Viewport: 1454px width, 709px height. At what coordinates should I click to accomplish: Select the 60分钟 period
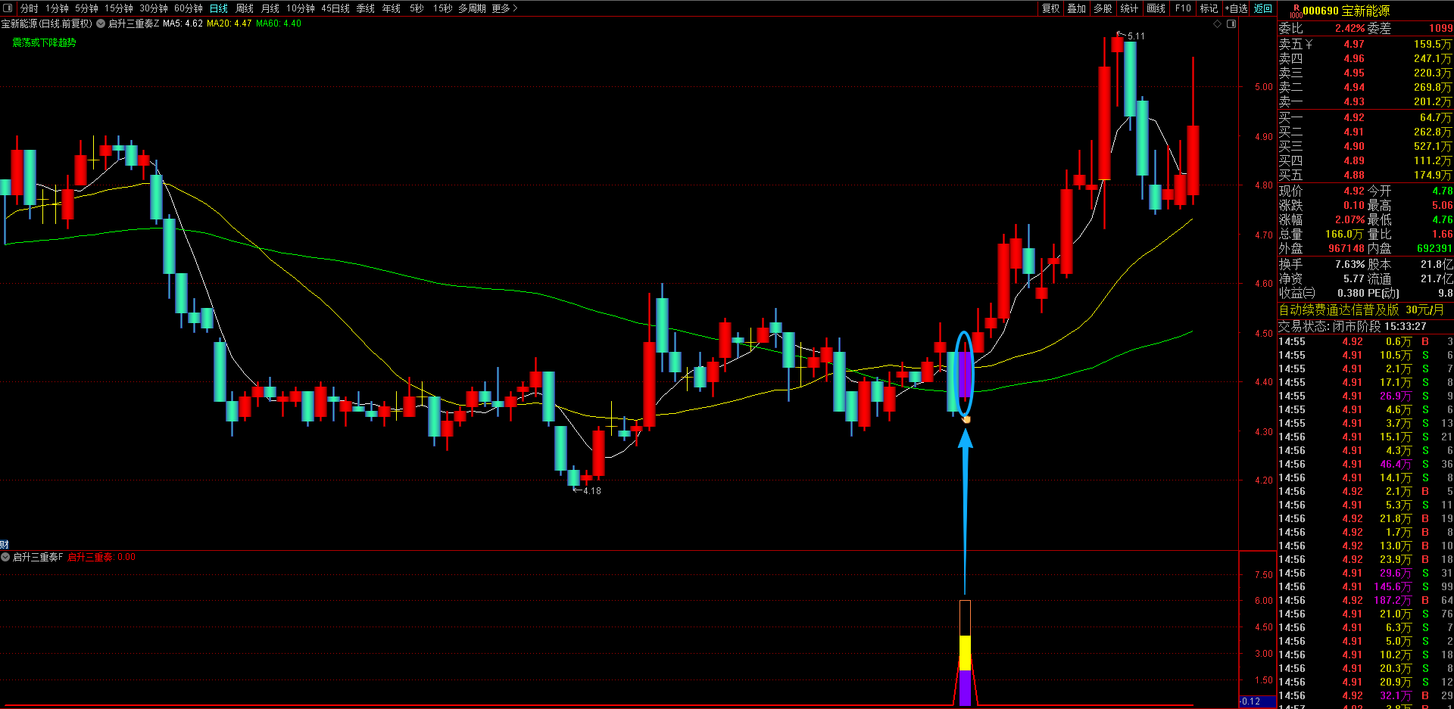point(189,8)
